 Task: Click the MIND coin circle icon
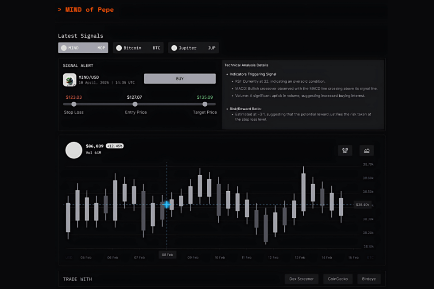[x=64, y=48]
